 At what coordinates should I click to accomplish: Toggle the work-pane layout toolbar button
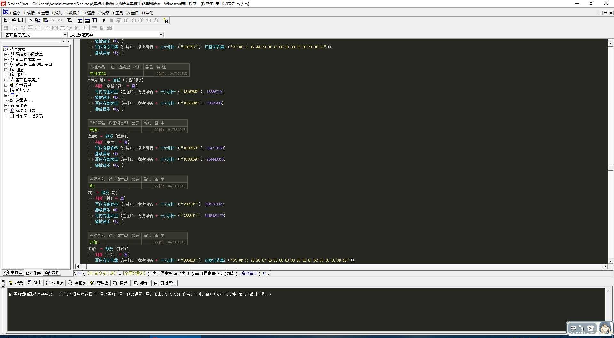coord(80,20)
